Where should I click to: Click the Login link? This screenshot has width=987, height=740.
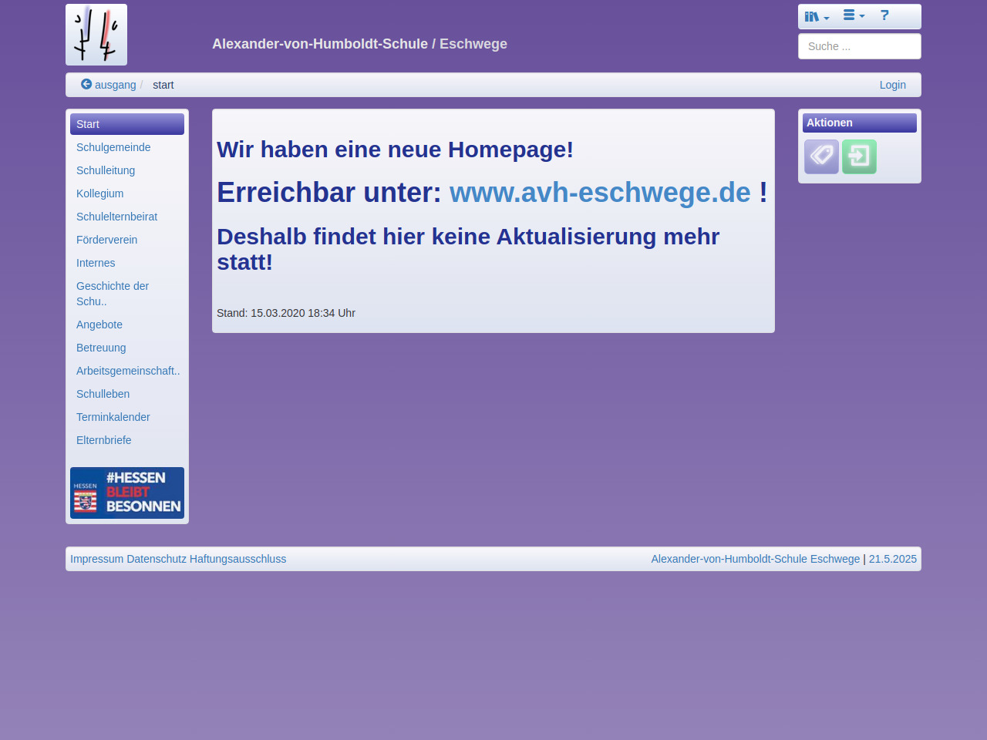click(892, 85)
